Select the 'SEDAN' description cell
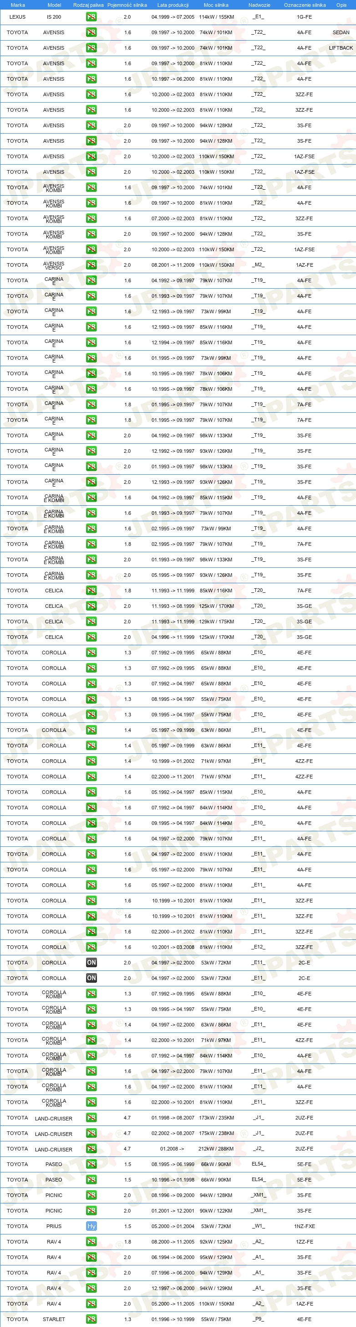Viewport: 356px width, 1327px height. [341, 32]
